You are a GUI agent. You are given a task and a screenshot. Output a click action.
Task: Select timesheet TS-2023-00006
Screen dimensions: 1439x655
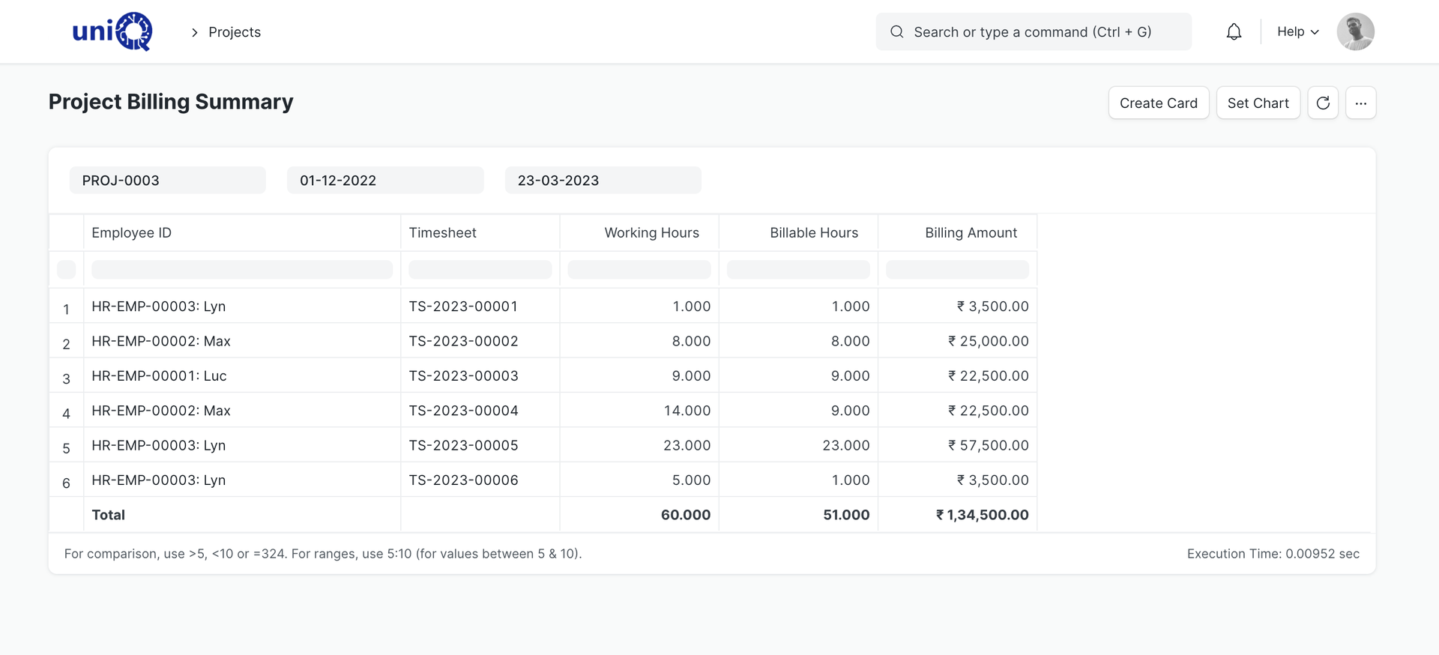tap(463, 480)
